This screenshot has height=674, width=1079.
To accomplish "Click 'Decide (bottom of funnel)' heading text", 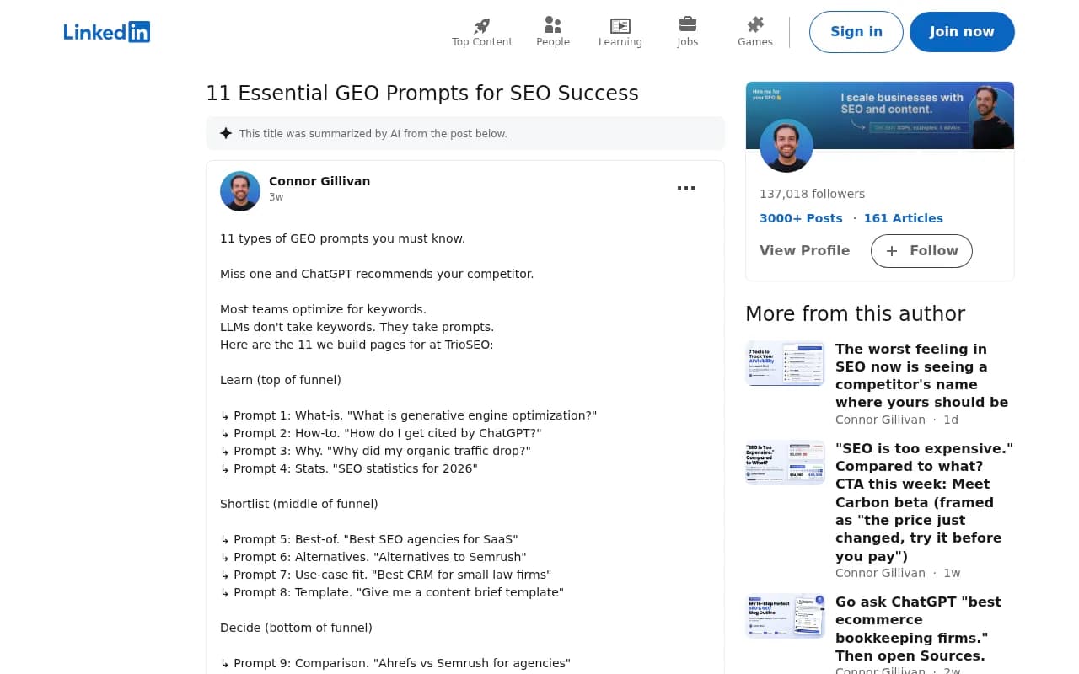I will click(x=296, y=628).
